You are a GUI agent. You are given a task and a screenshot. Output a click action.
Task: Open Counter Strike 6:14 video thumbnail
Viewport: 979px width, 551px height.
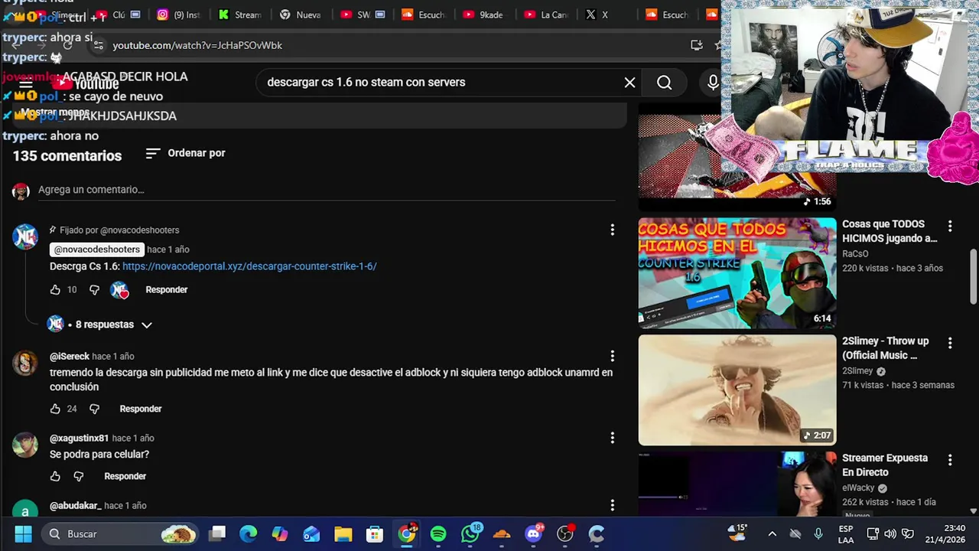(737, 273)
